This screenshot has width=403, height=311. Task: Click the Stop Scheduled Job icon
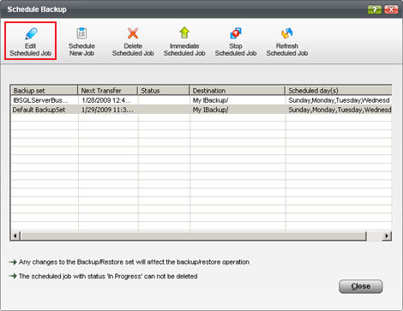pyautogui.click(x=236, y=33)
